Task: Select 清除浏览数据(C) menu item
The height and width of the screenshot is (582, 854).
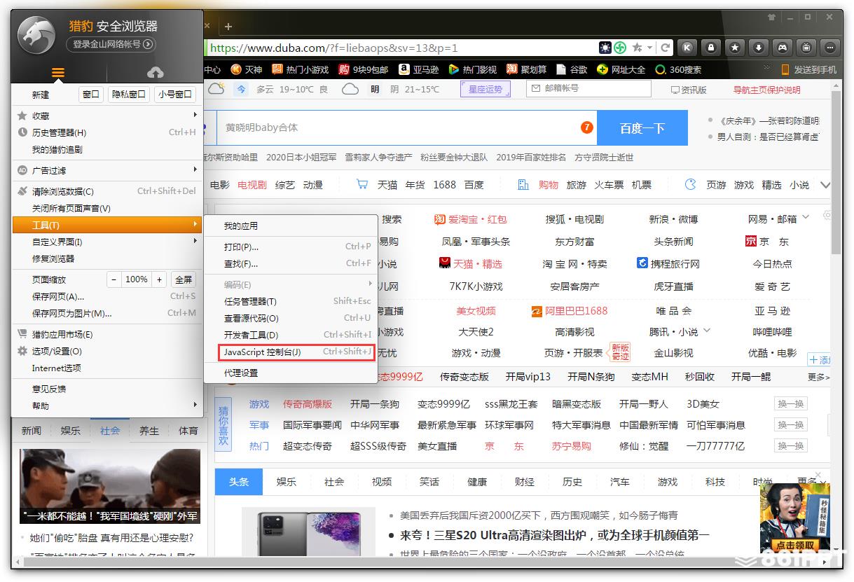Action: point(107,191)
